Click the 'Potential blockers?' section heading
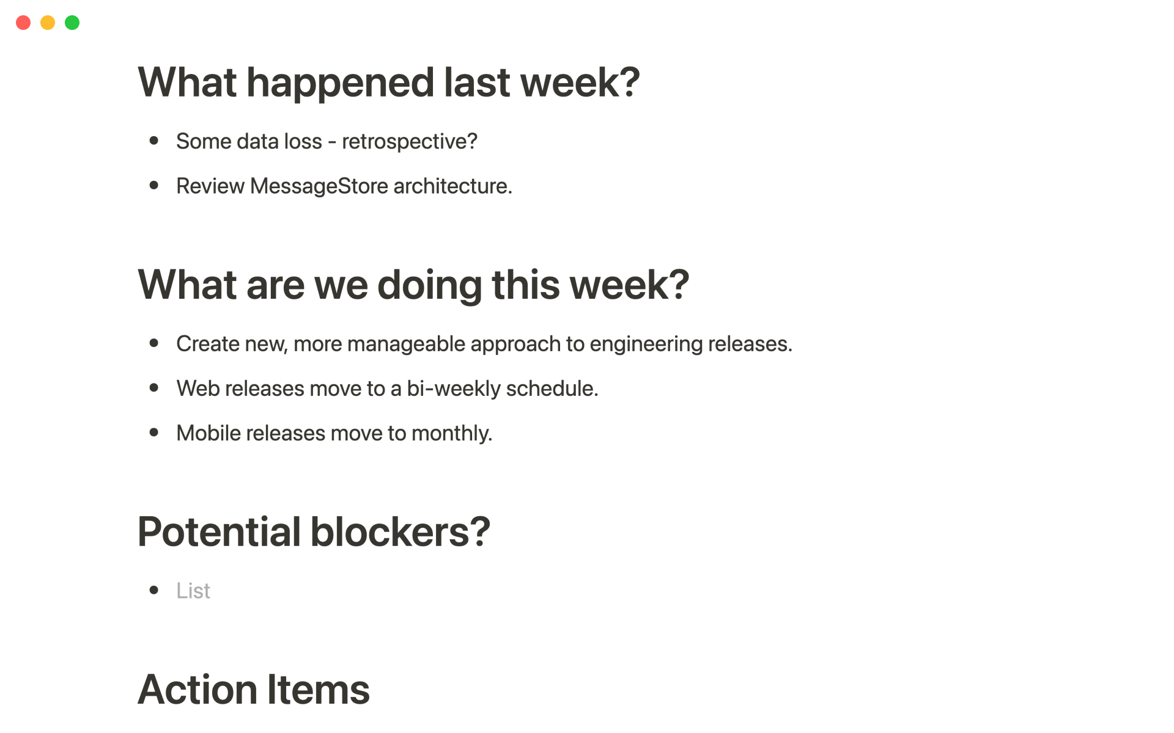The width and height of the screenshot is (1174, 733). click(x=314, y=531)
